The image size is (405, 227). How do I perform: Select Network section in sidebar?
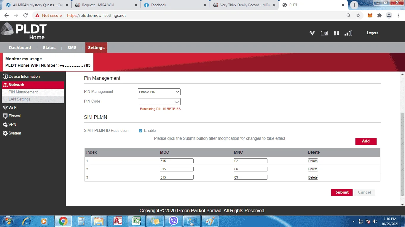(33, 85)
